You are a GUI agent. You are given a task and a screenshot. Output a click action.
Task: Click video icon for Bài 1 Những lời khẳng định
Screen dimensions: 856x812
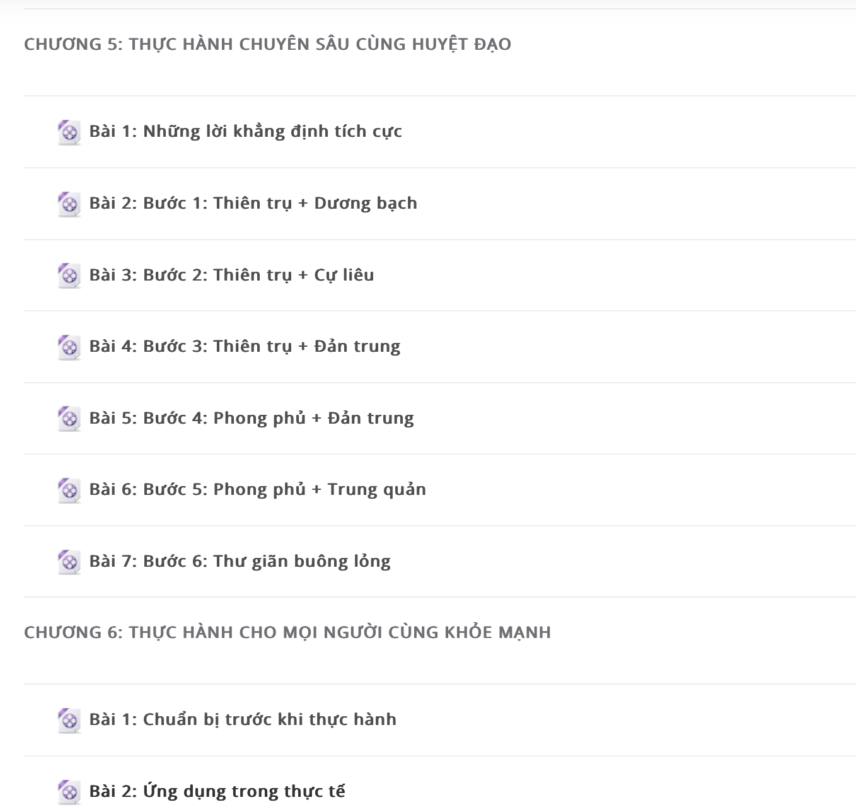tap(69, 132)
